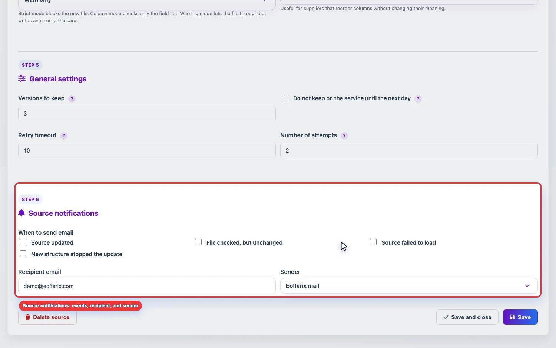Click the STEP 5 badge

30,65
